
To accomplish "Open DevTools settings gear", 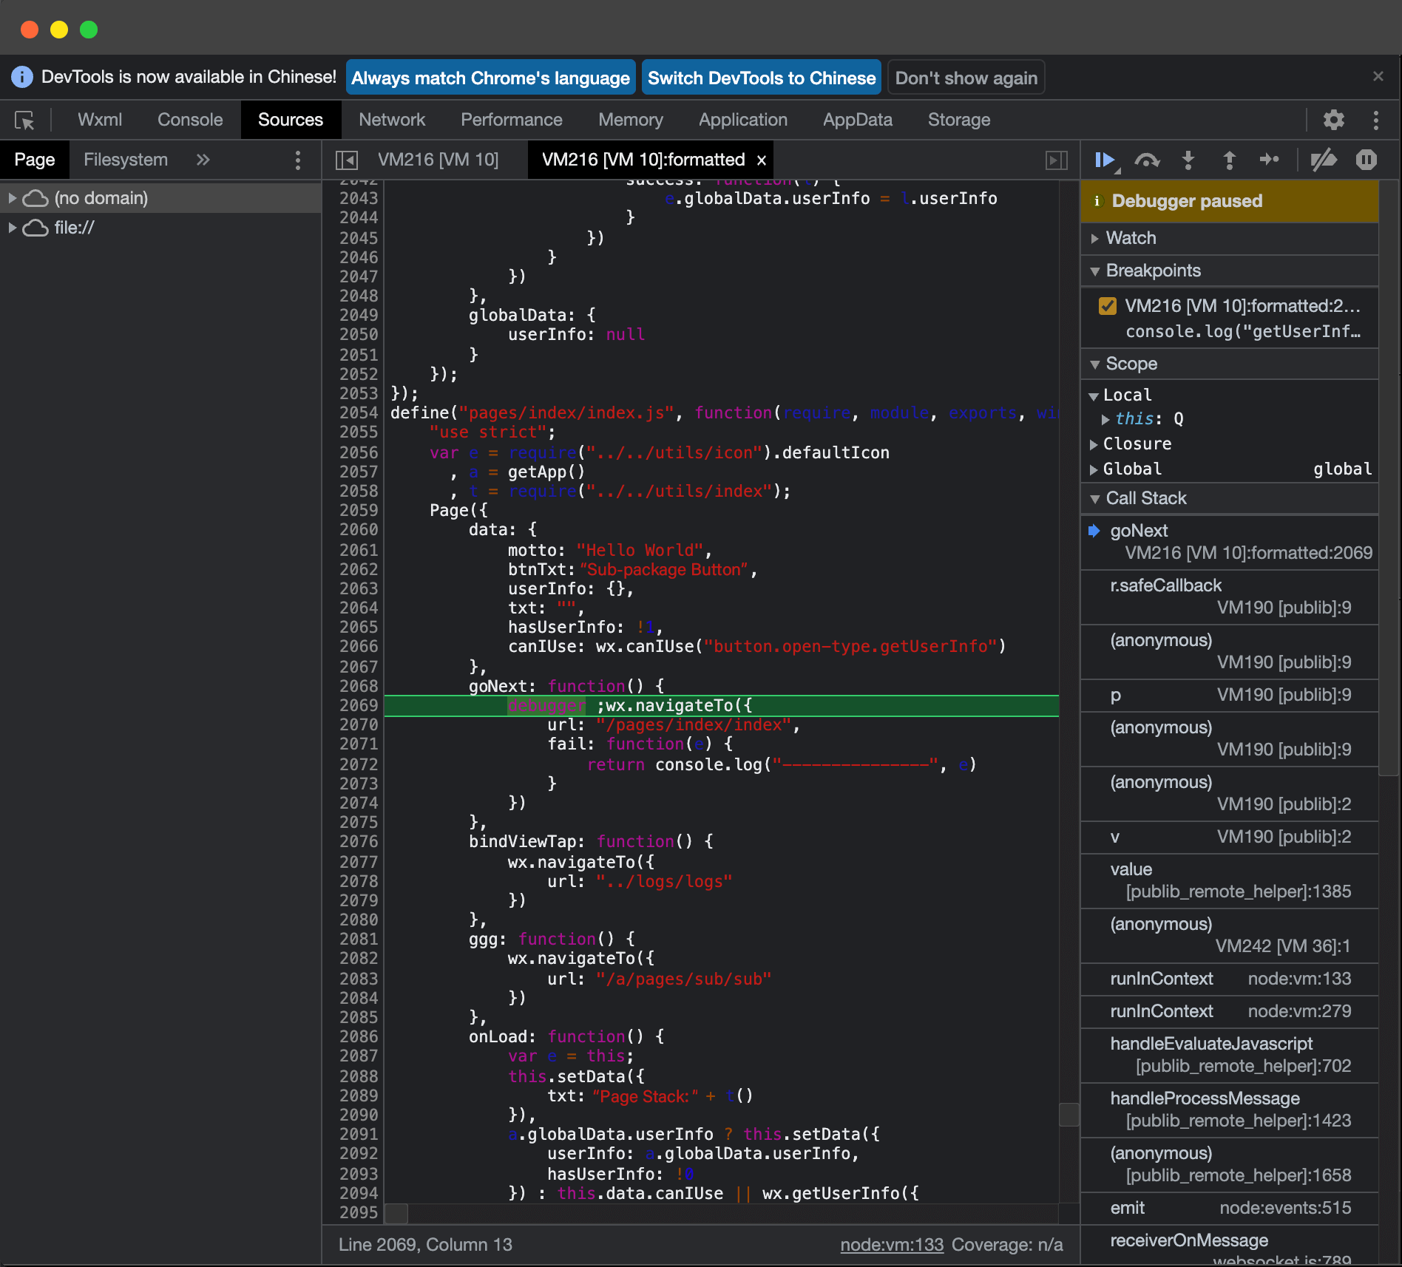I will click(1333, 120).
